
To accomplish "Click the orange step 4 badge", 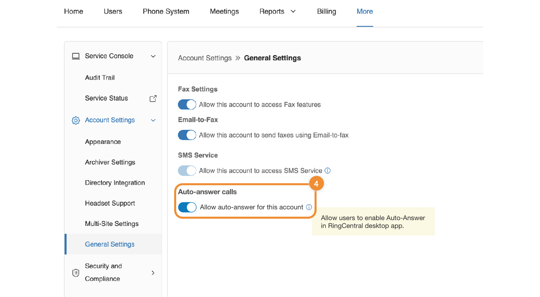I will coord(316,184).
